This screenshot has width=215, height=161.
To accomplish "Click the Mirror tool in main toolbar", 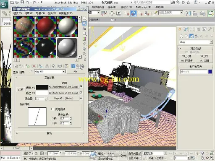I will click(188, 13).
